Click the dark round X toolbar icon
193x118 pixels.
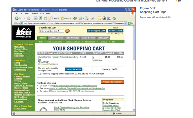click(104, 18)
